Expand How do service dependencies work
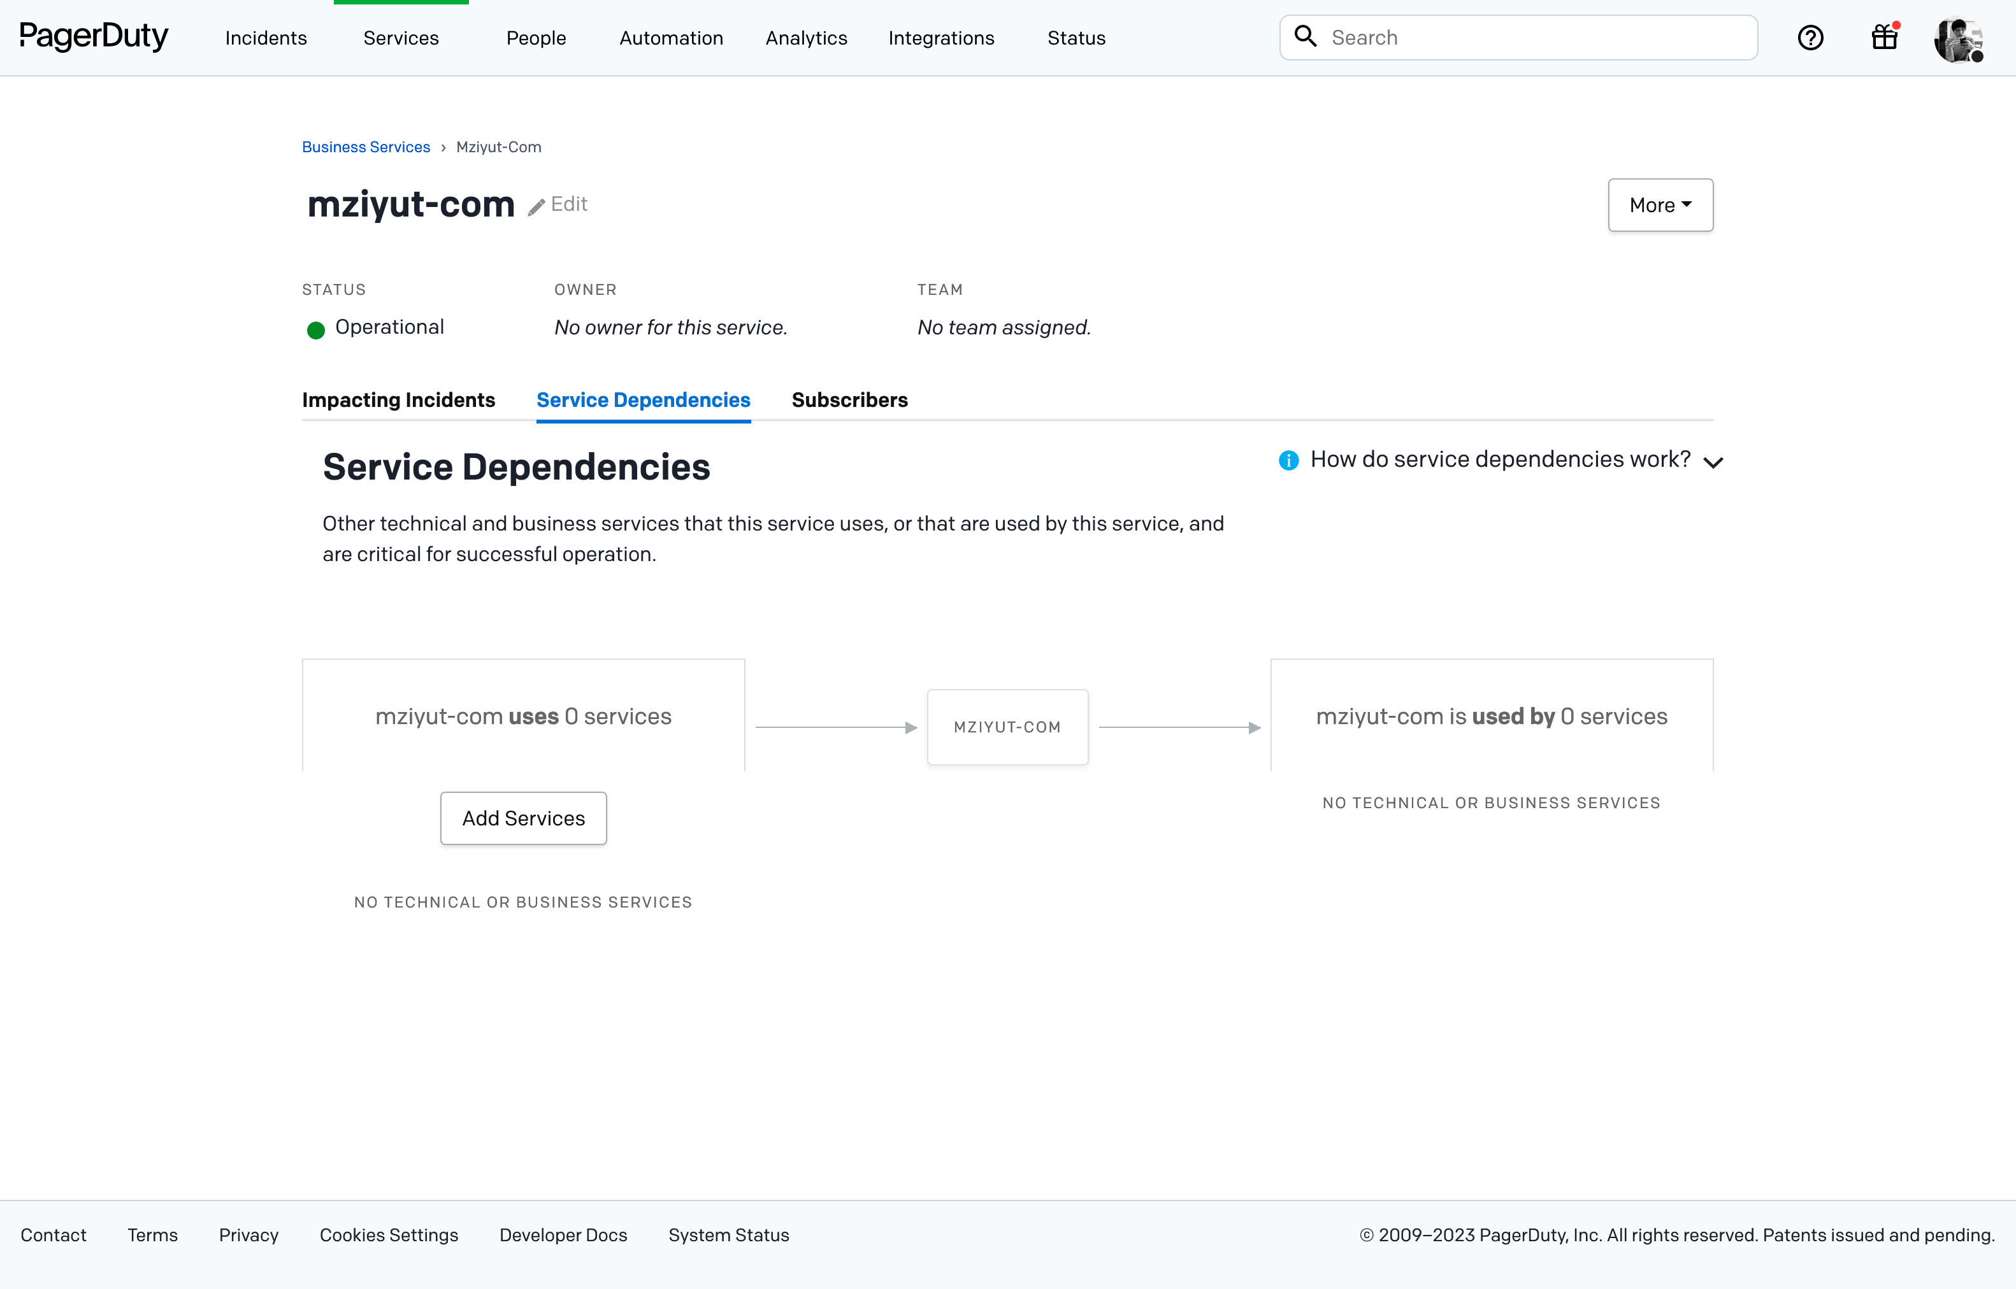The width and height of the screenshot is (2016, 1289). pos(1501,460)
